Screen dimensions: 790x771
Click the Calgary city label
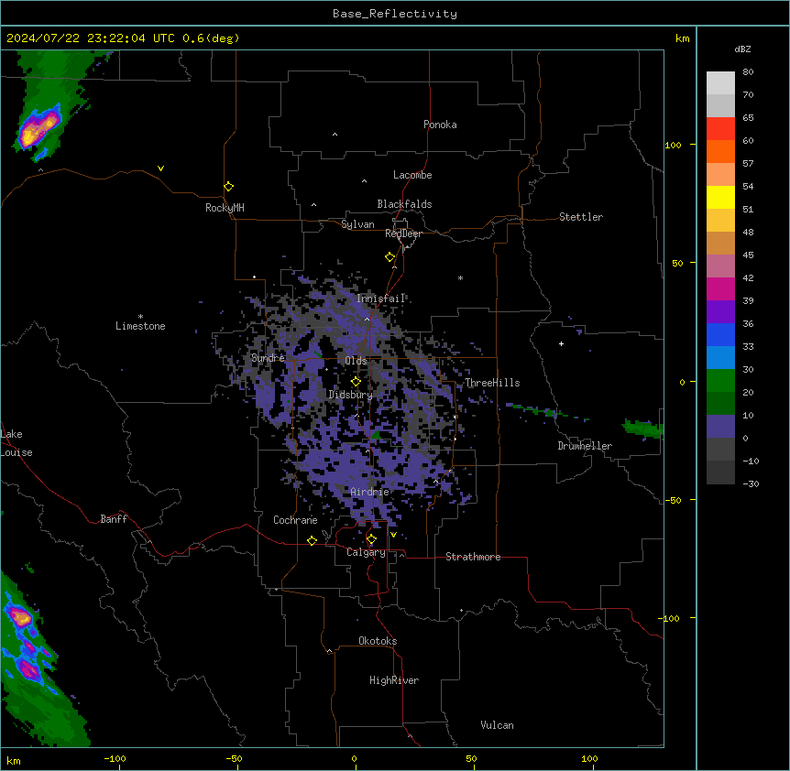pyautogui.click(x=367, y=552)
